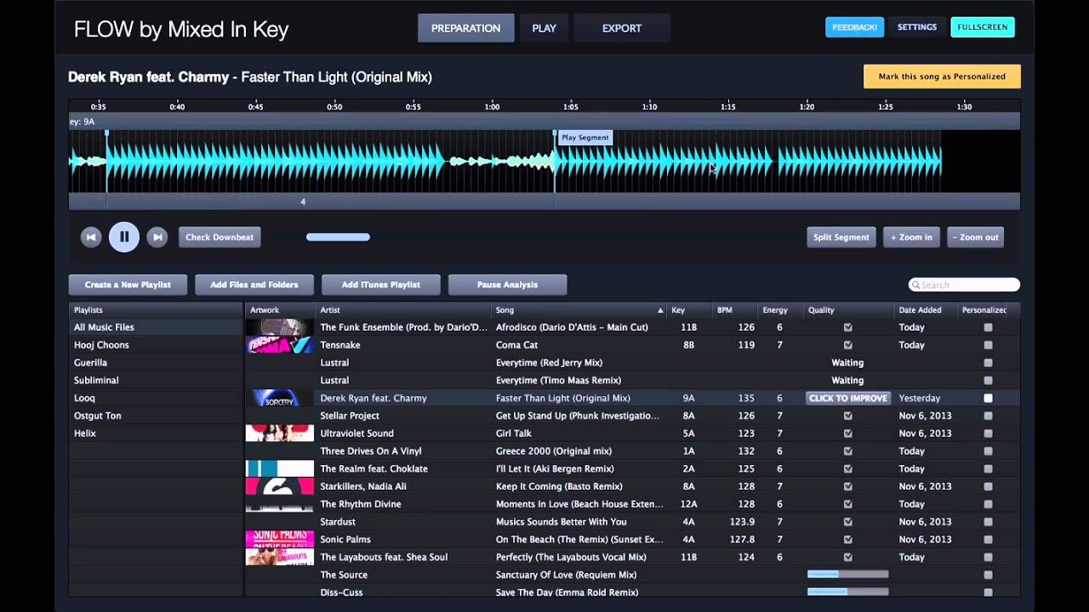
Task: Open the Looq playlist
Action: (156, 398)
